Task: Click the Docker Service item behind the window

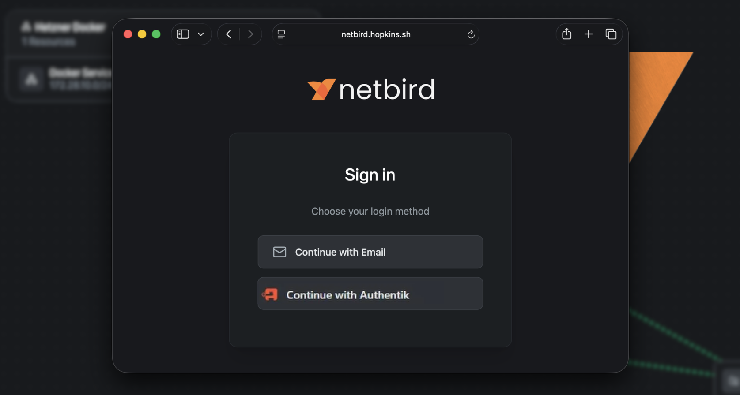Action: 57,78
